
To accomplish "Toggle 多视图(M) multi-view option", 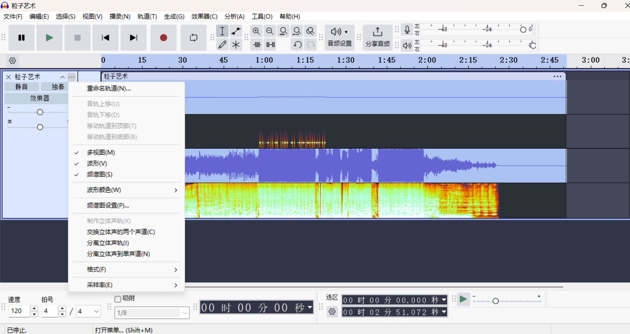I will pos(101,152).
